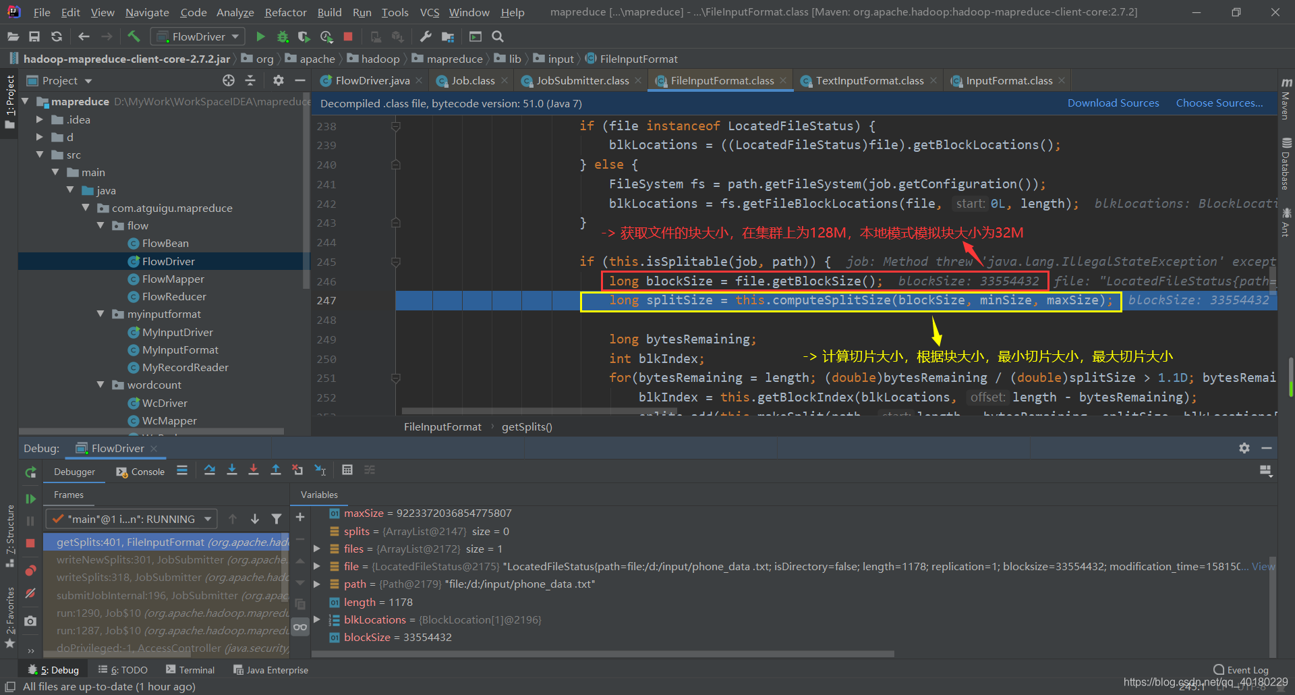The width and height of the screenshot is (1295, 695).
Task: Click getSplits() in editor breadcrumb
Action: 527,426
